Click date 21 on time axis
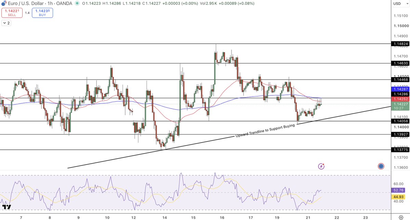Viewport: 410px width, 220px height. click(308, 217)
